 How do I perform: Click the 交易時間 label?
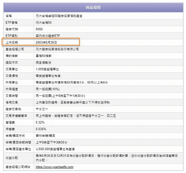(12, 96)
